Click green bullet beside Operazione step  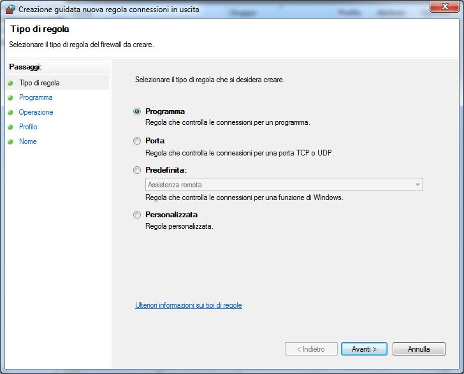(10, 113)
